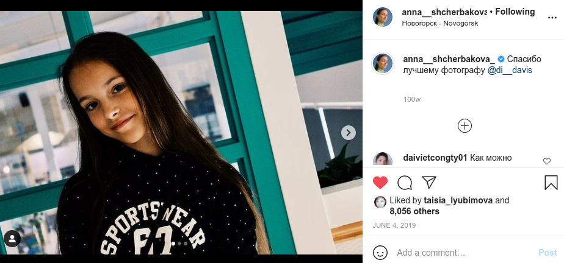Unlike the post with the red heart

click(380, 183)
